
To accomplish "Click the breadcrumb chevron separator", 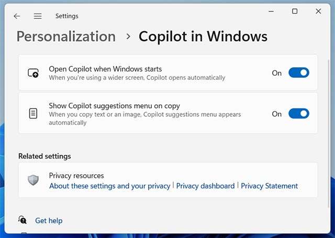I will [x=128, y=37].
